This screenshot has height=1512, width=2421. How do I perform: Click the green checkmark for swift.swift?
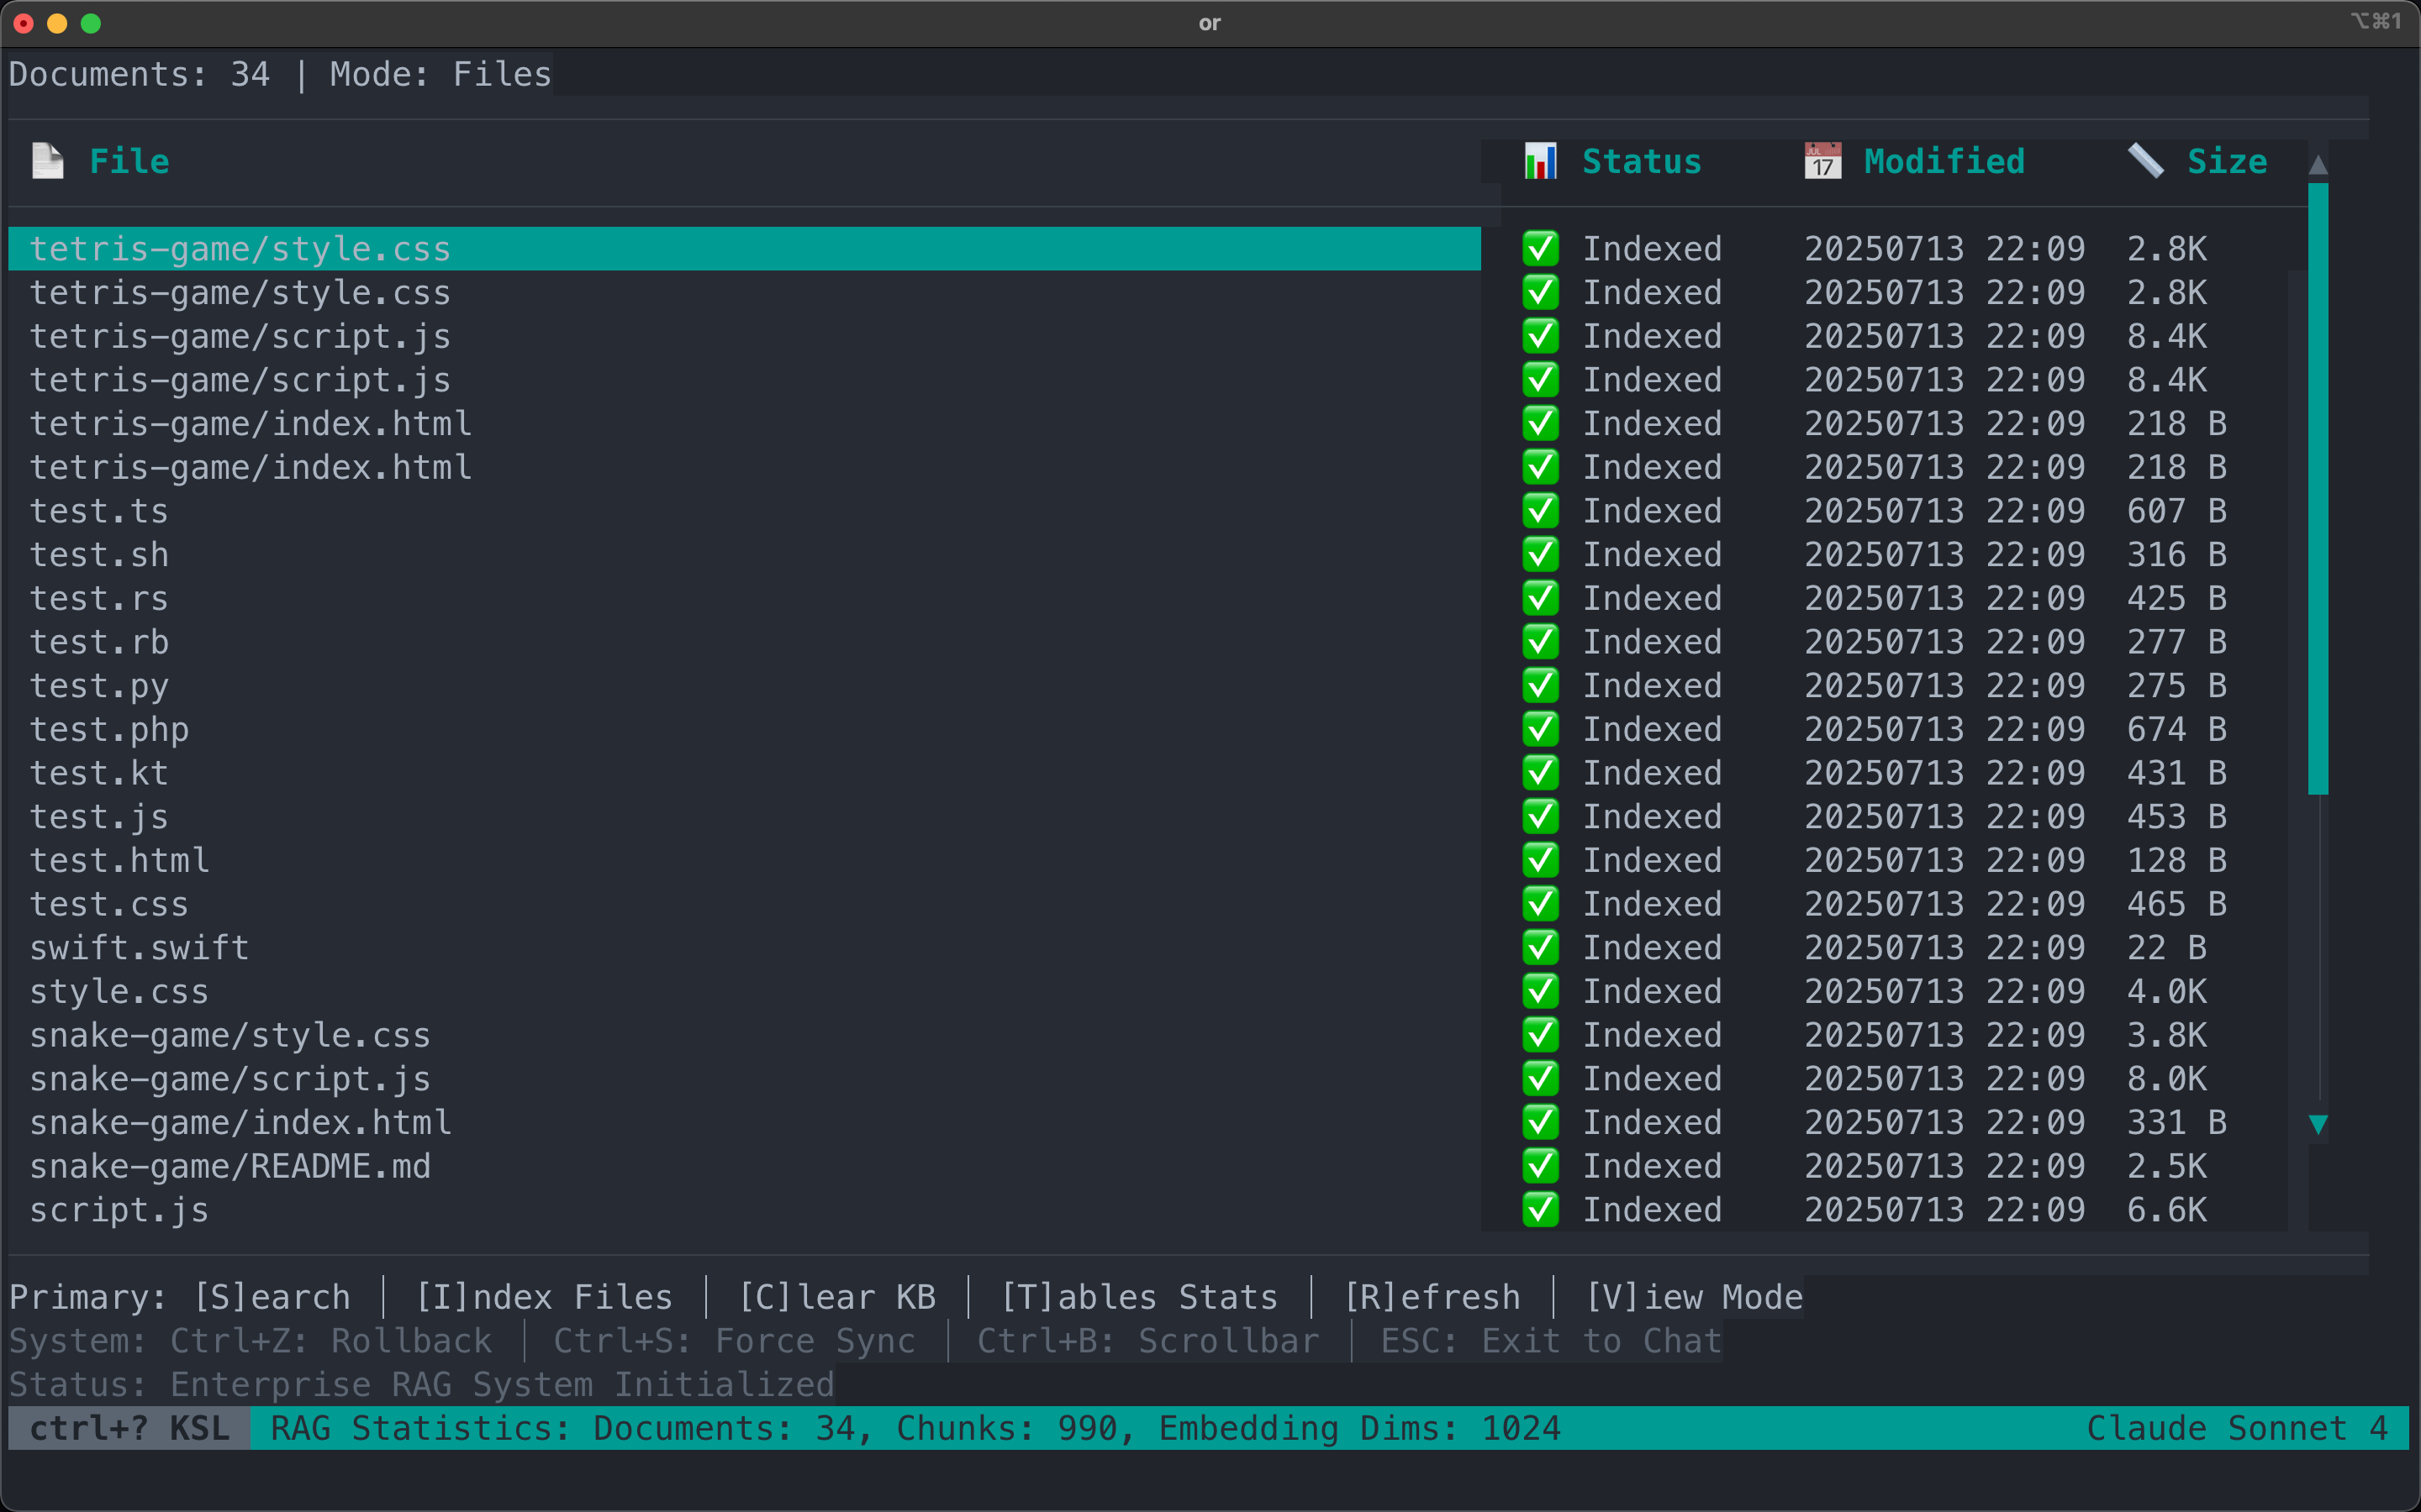point(1541,948)
